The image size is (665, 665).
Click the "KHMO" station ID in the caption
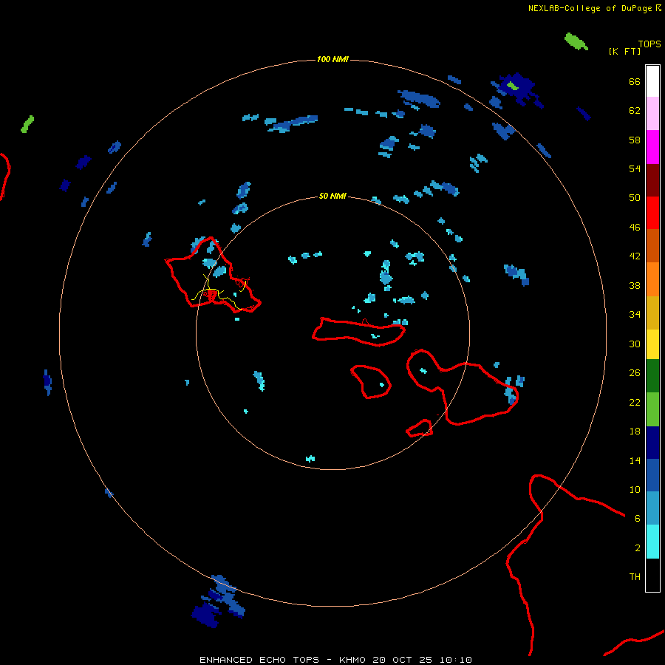pos(352,660)
